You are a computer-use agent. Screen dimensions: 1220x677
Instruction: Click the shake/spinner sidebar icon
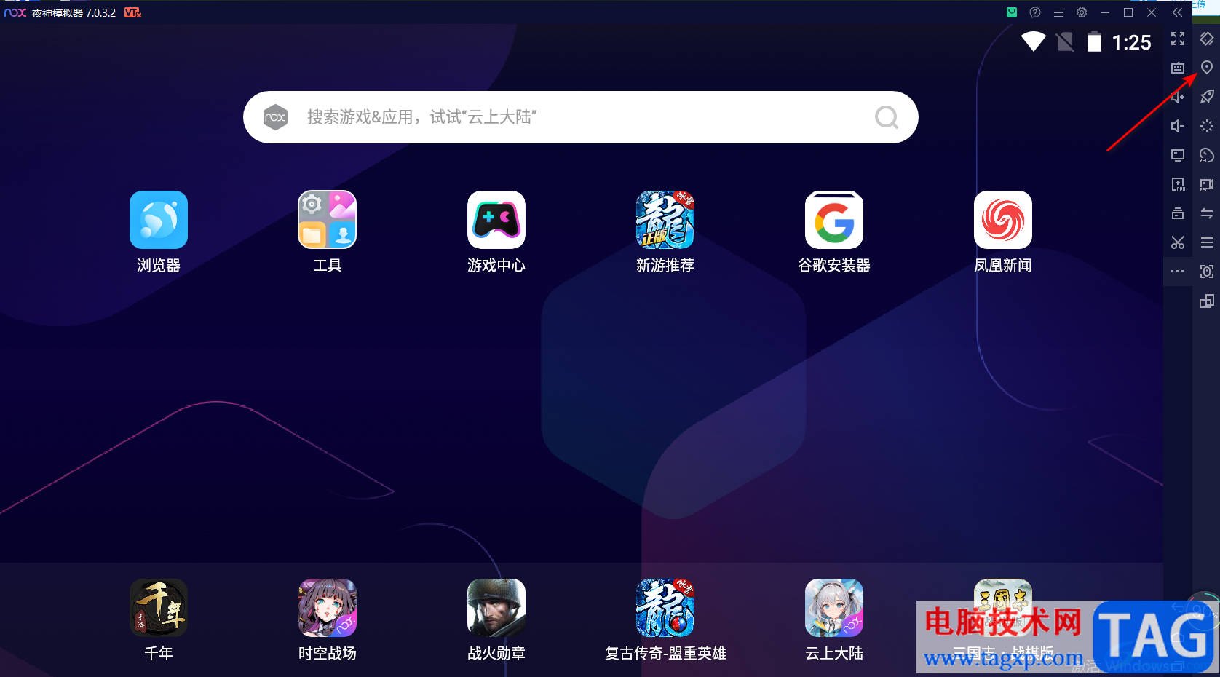pyautogui.click(x=1207, y=126)
